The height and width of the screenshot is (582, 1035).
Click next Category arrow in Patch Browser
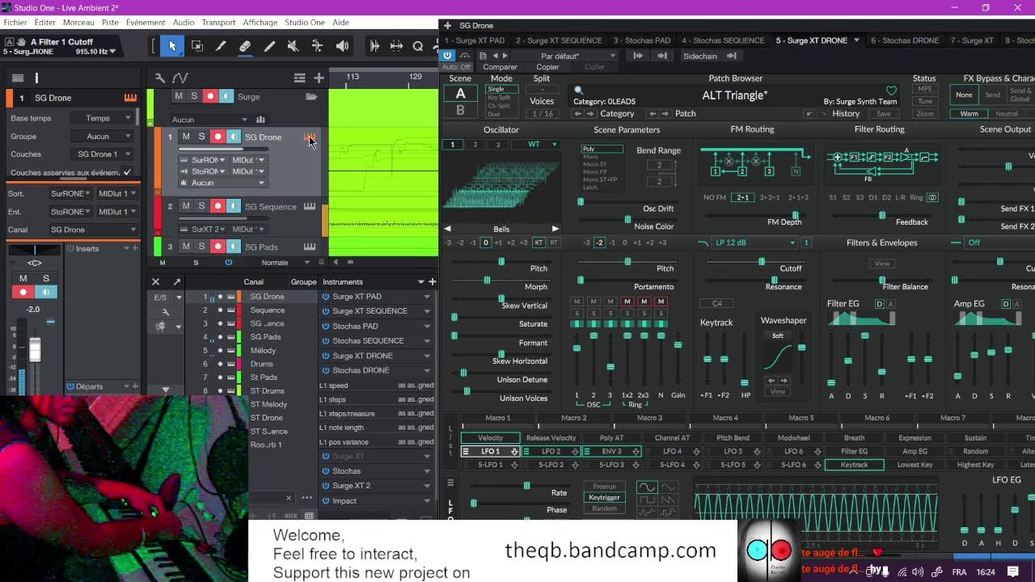pos(589,114)
